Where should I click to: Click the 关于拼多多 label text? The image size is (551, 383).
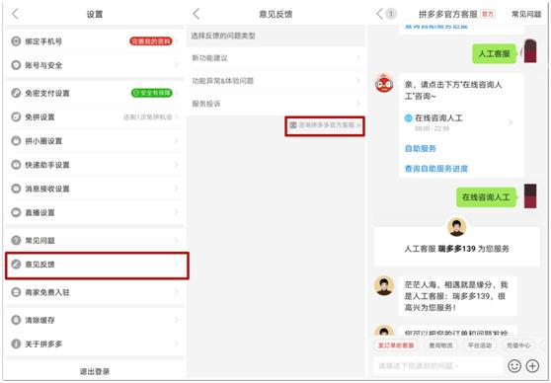pyautogui.click(x=43, y=344)
